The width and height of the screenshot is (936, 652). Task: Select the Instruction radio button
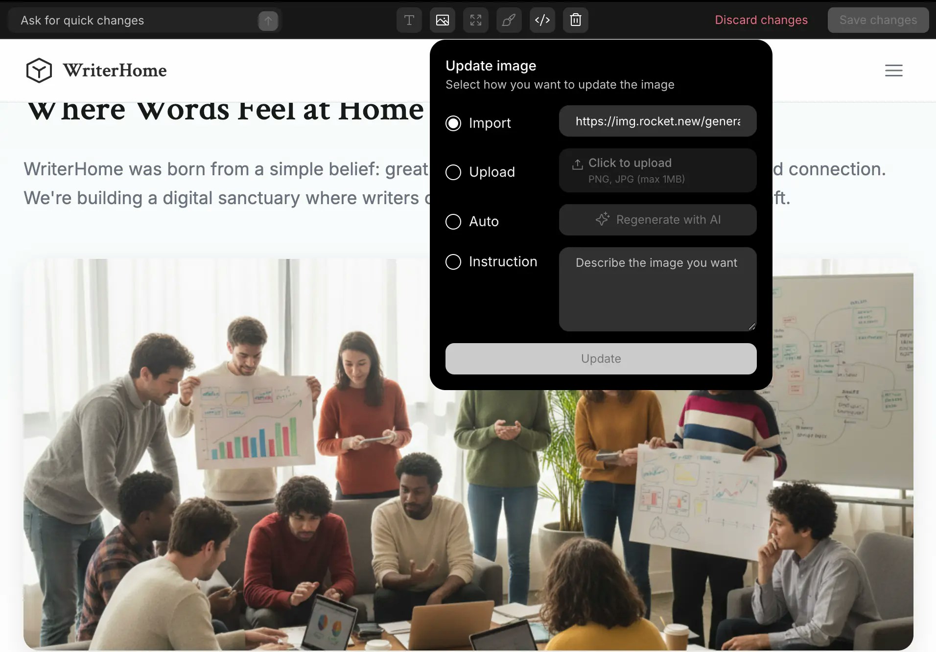pos(453,262)
